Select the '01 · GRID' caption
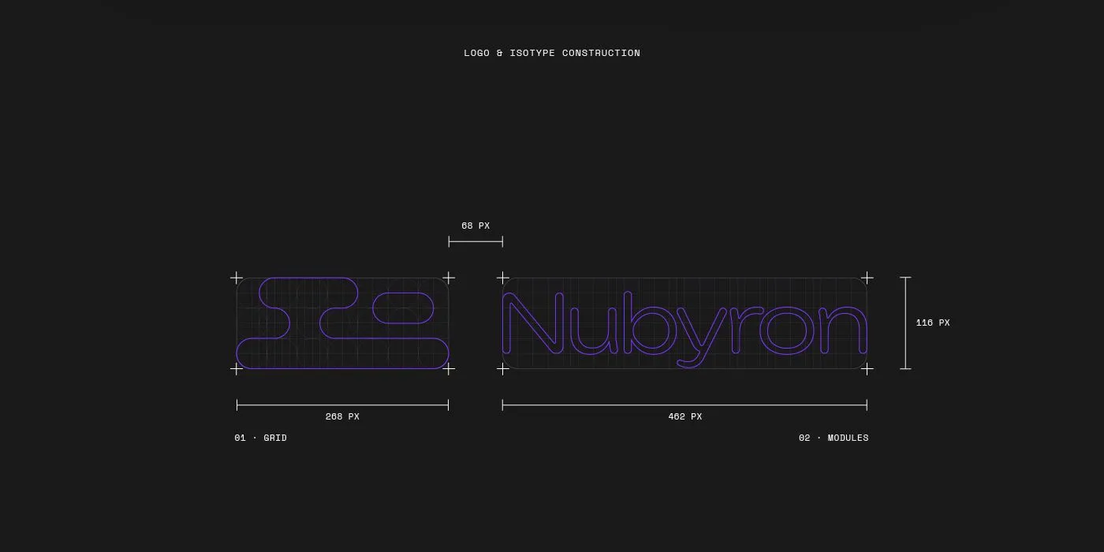The image size is (1104, 552). [261, 438]
